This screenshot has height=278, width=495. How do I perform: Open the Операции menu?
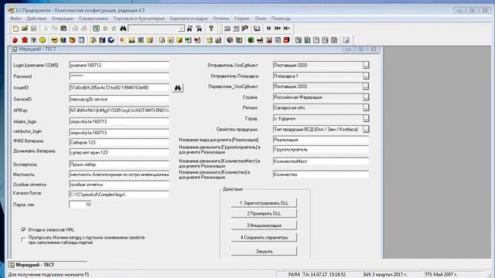tap(63, 19)
